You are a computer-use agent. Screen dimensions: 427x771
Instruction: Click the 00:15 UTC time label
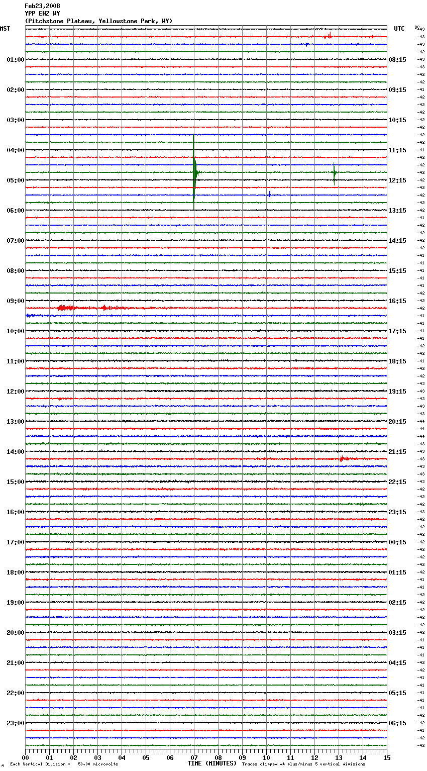coord(397,542)
